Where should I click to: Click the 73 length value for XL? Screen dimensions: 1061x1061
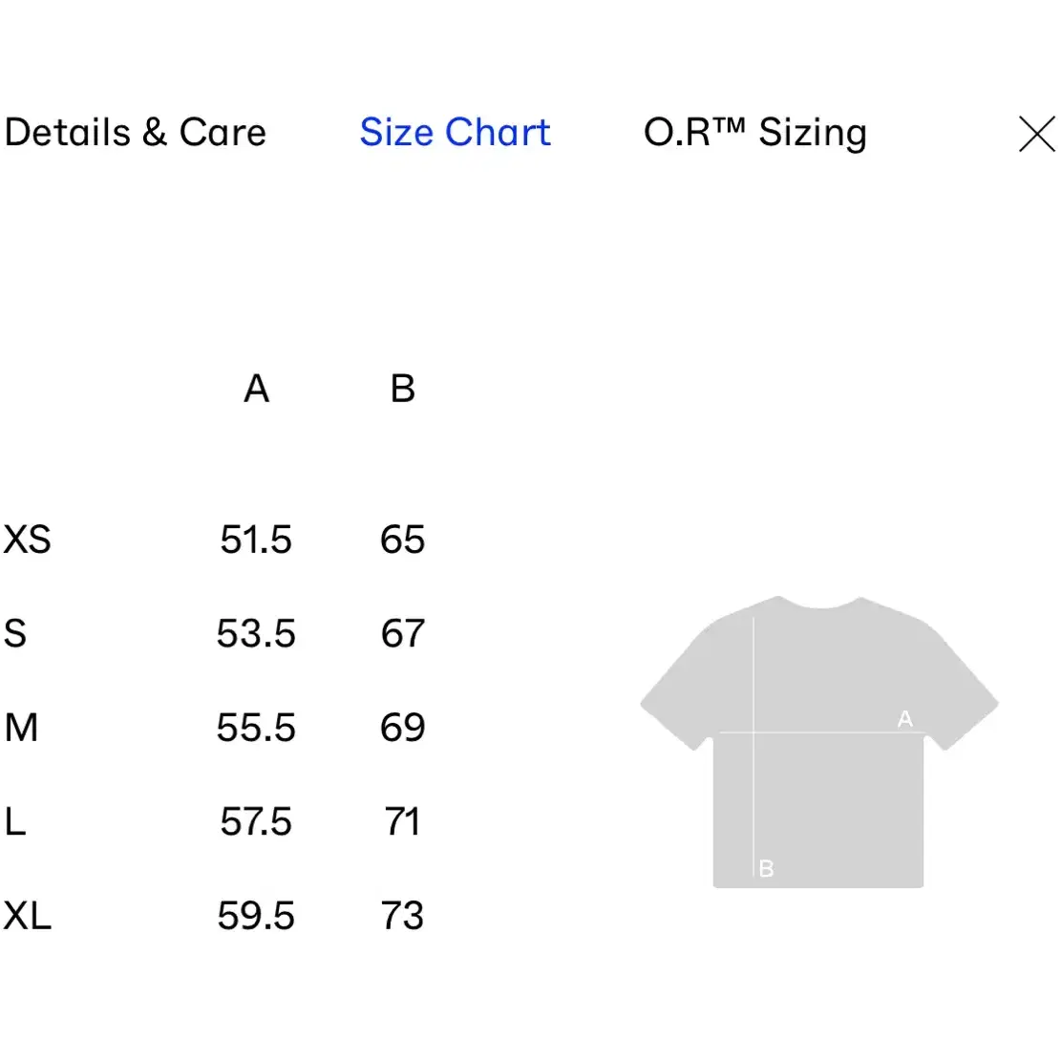[x=403, y=916]
